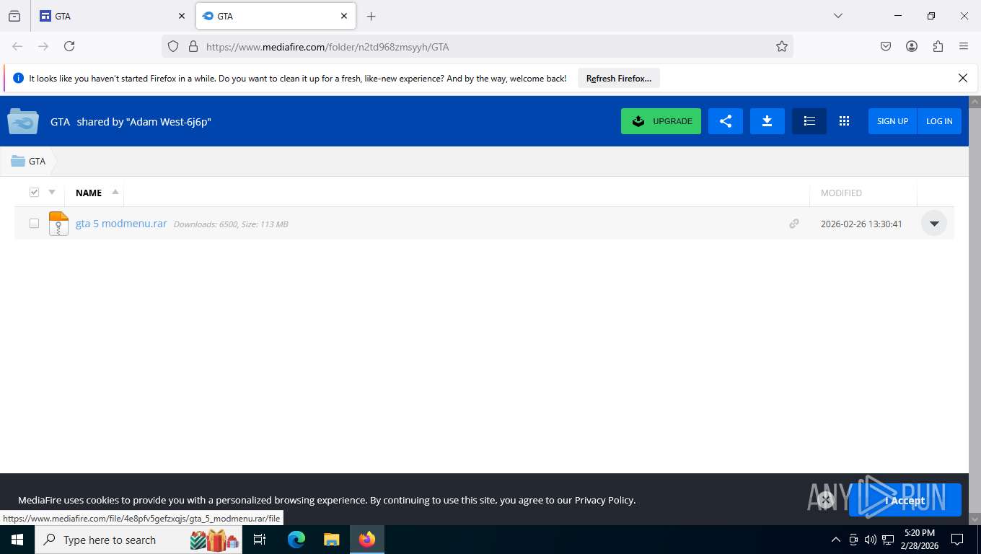Click the MediaFire folder logo
981x554 pixels.
tap(23, 121)
